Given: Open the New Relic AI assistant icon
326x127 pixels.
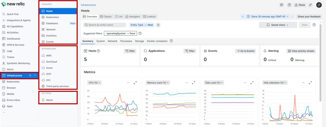Looking at the screenshot, I should click(x=319, y=5).
